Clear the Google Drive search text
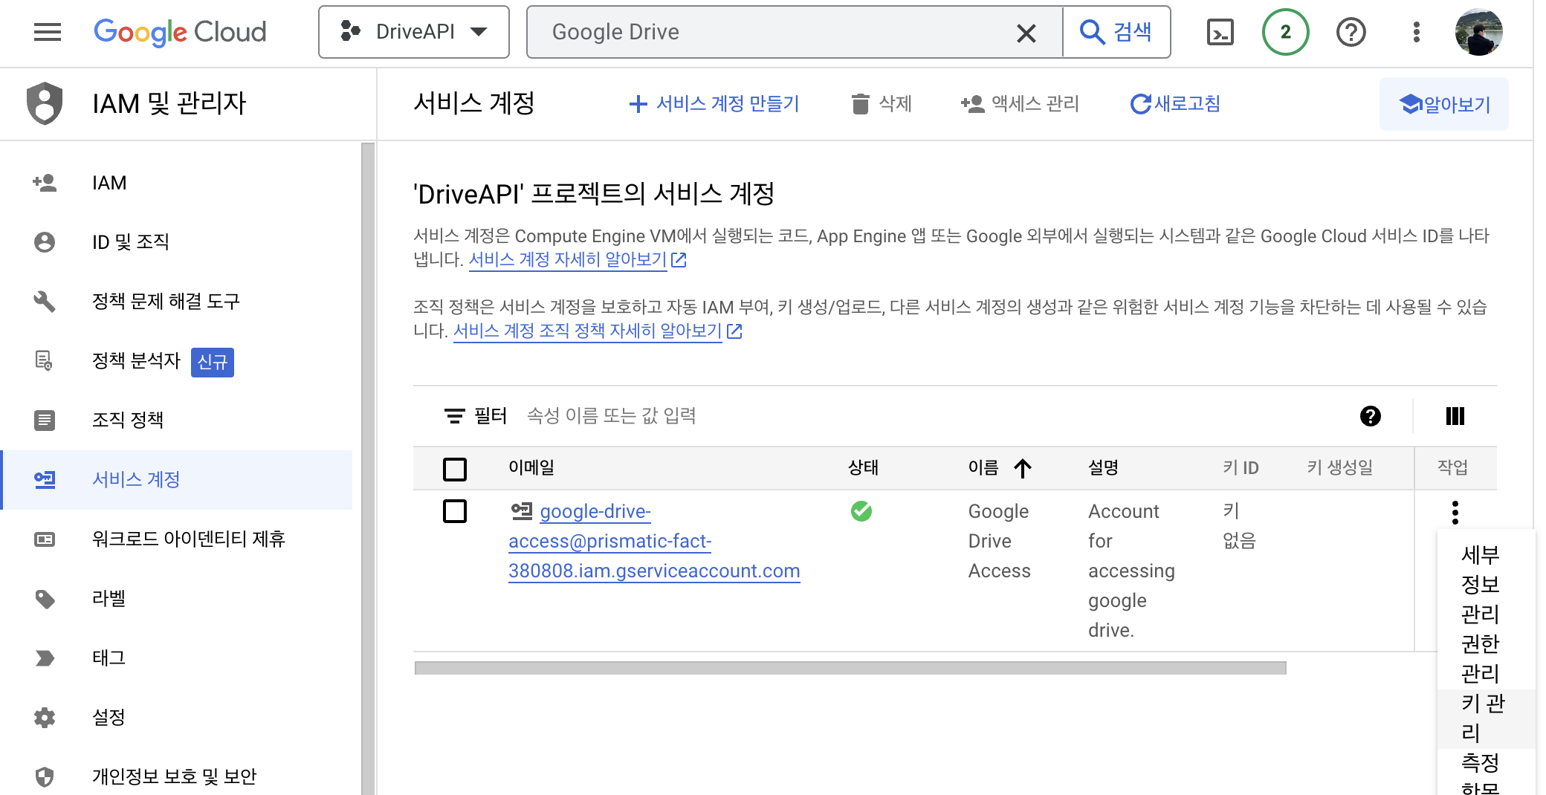Image resolution: width=1546 pixels, height=795 pixels. 1026,33
